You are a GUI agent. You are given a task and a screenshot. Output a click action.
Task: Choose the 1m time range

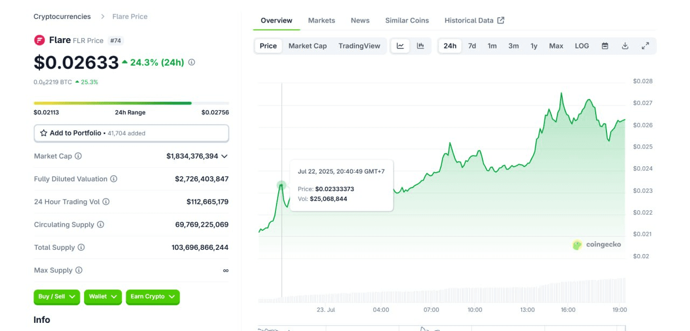(x=492, y=46)
